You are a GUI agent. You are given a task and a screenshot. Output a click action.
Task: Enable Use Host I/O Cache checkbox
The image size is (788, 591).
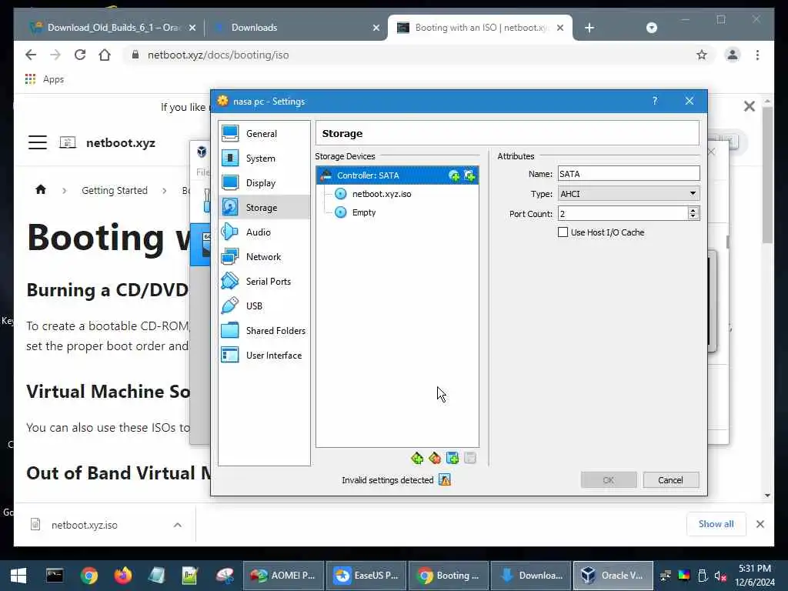click(x=563, y=232)
